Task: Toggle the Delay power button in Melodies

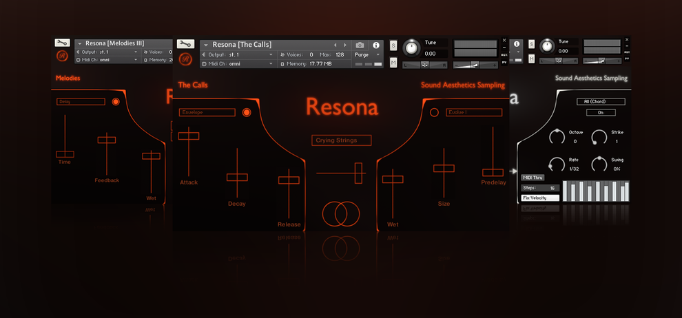Action: tap(115, 102)
